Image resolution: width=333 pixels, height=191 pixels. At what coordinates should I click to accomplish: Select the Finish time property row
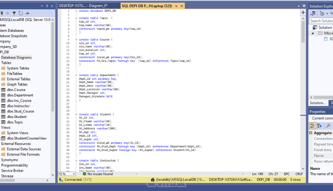[323, 150]
